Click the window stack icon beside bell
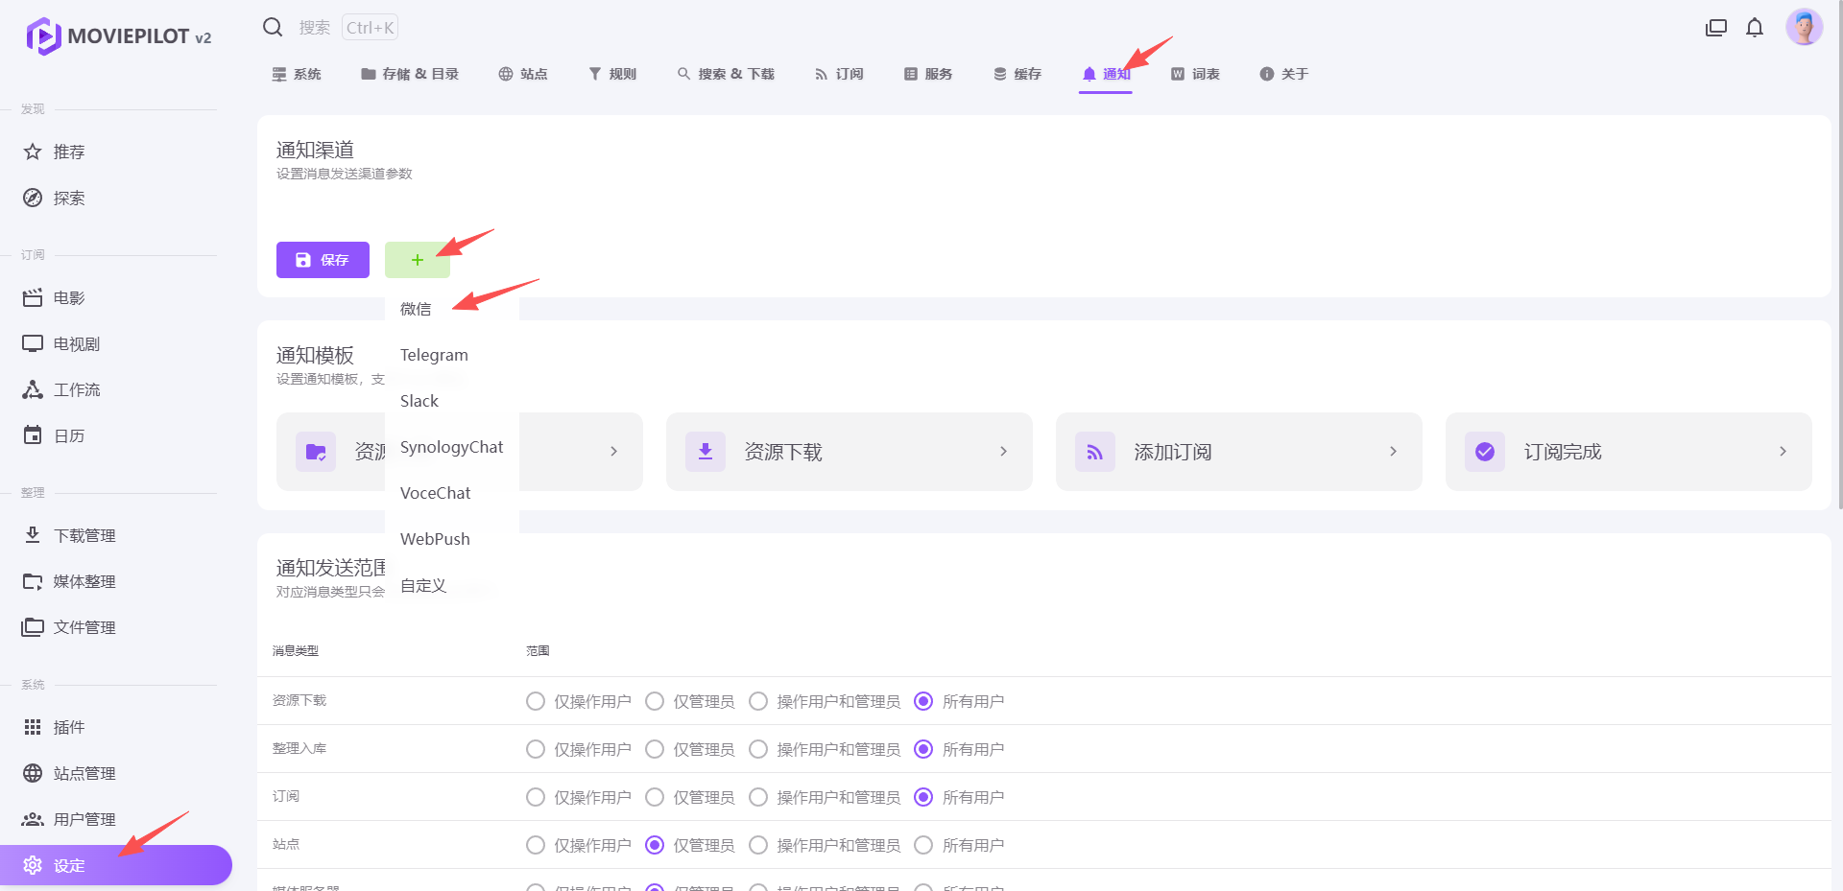This screenshot has height=891, width=1843. [x=1715, y=28]
